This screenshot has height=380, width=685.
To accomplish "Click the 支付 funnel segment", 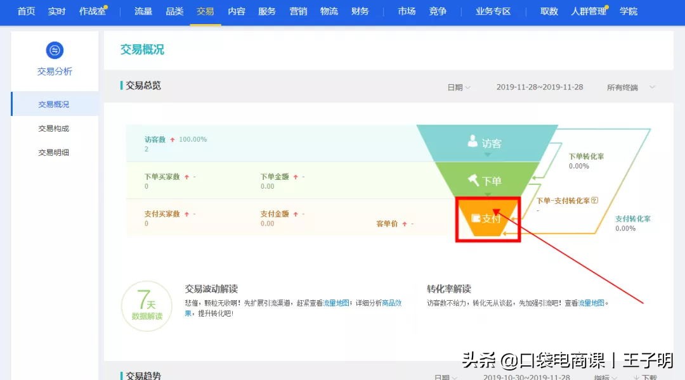I will click(487, 218).
